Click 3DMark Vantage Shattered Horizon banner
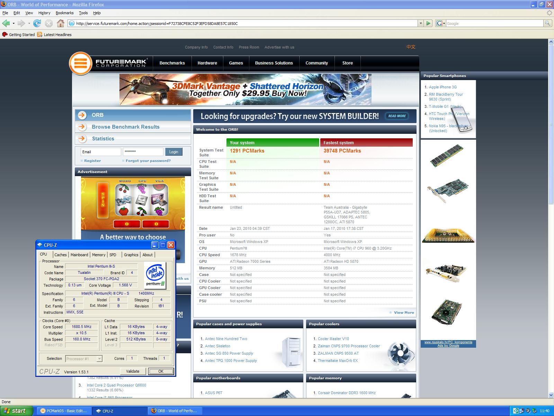The image size is (554, 416). [x=245, y=89]
